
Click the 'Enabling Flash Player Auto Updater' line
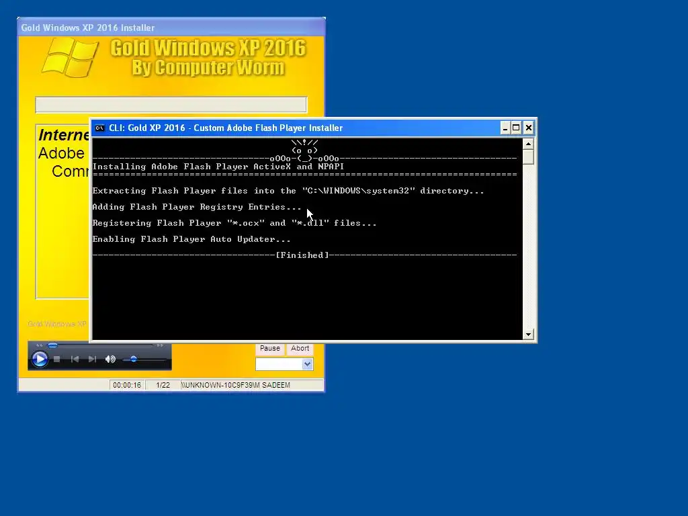tap(191, 239)
